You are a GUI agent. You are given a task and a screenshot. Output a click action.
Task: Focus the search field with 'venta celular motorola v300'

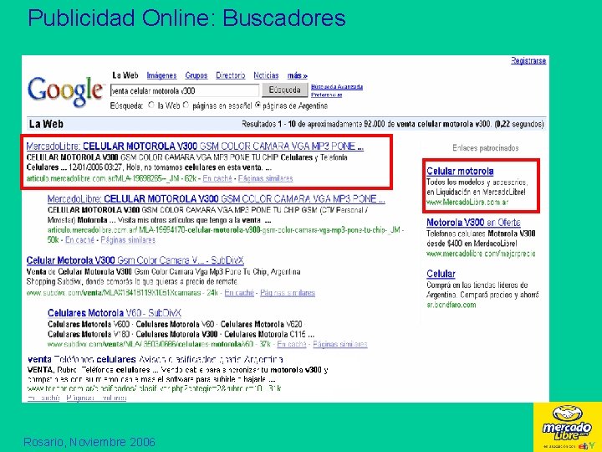pos(185,90)
